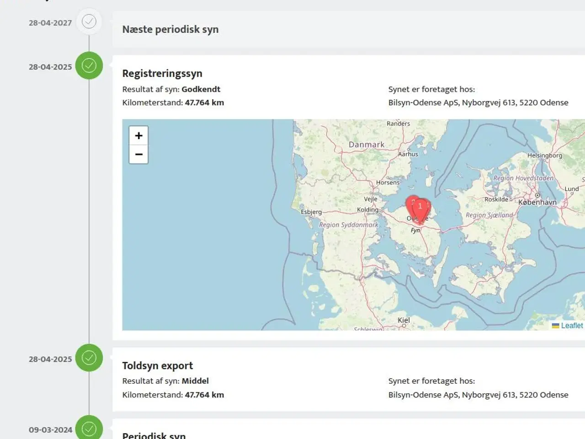Zoom out on the map
Image resolution: width=585 pixels, height=439 pixels.
click(x=138, y=155)
